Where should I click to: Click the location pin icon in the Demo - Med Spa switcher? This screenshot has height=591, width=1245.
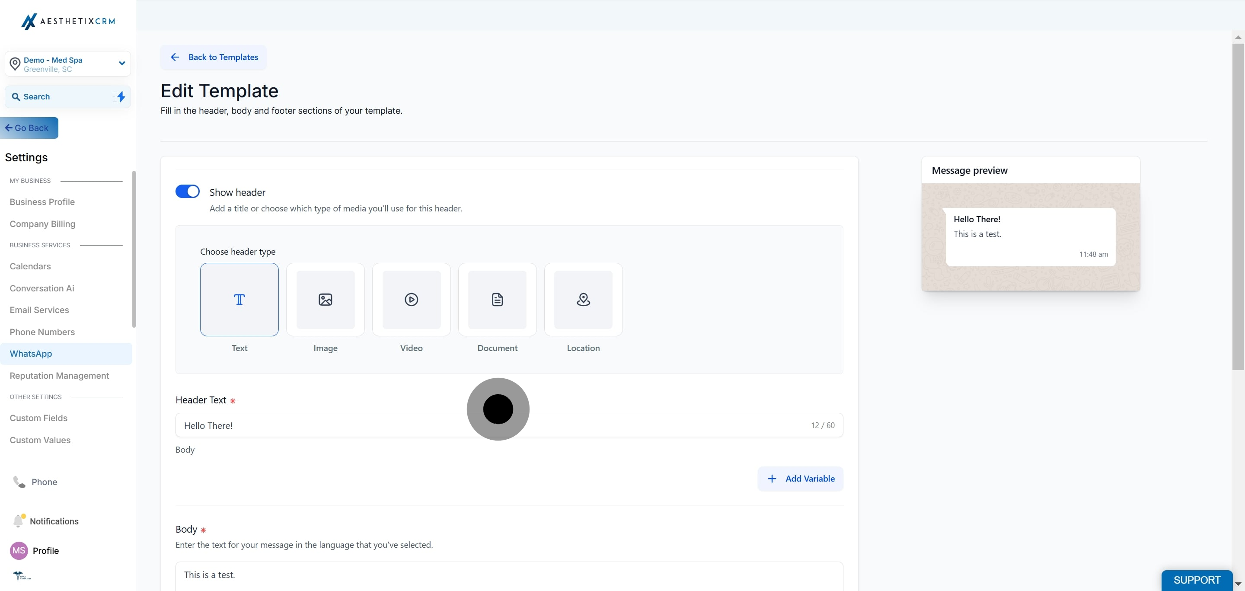(15, 64)
